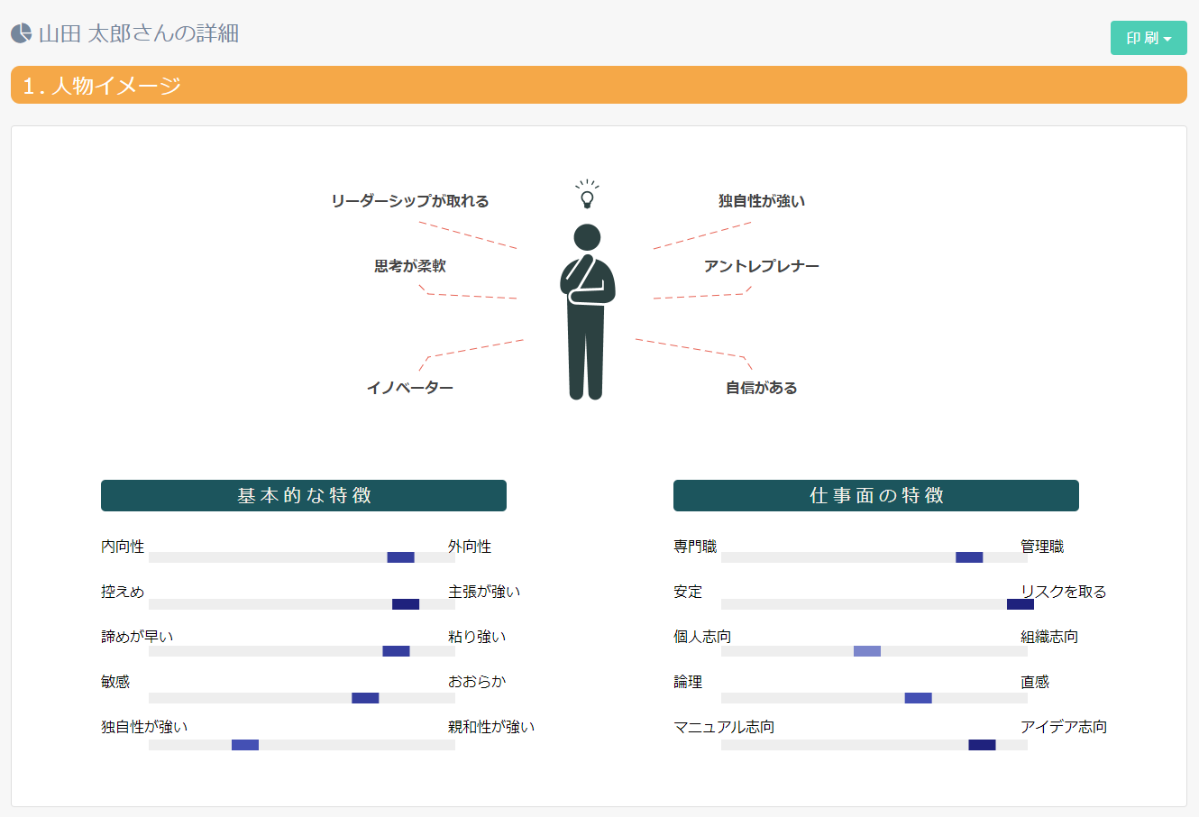Click the 仕事面の特徴 heading bar
1199x818 pixels.
876,495
